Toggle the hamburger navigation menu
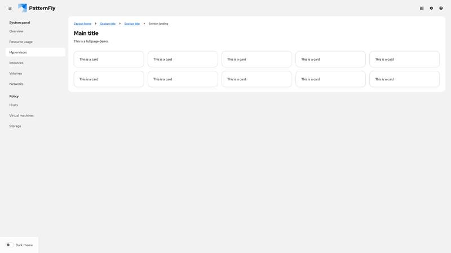This screenshot has height=253, width=451. pyautogui.click(x=10, y=8)
